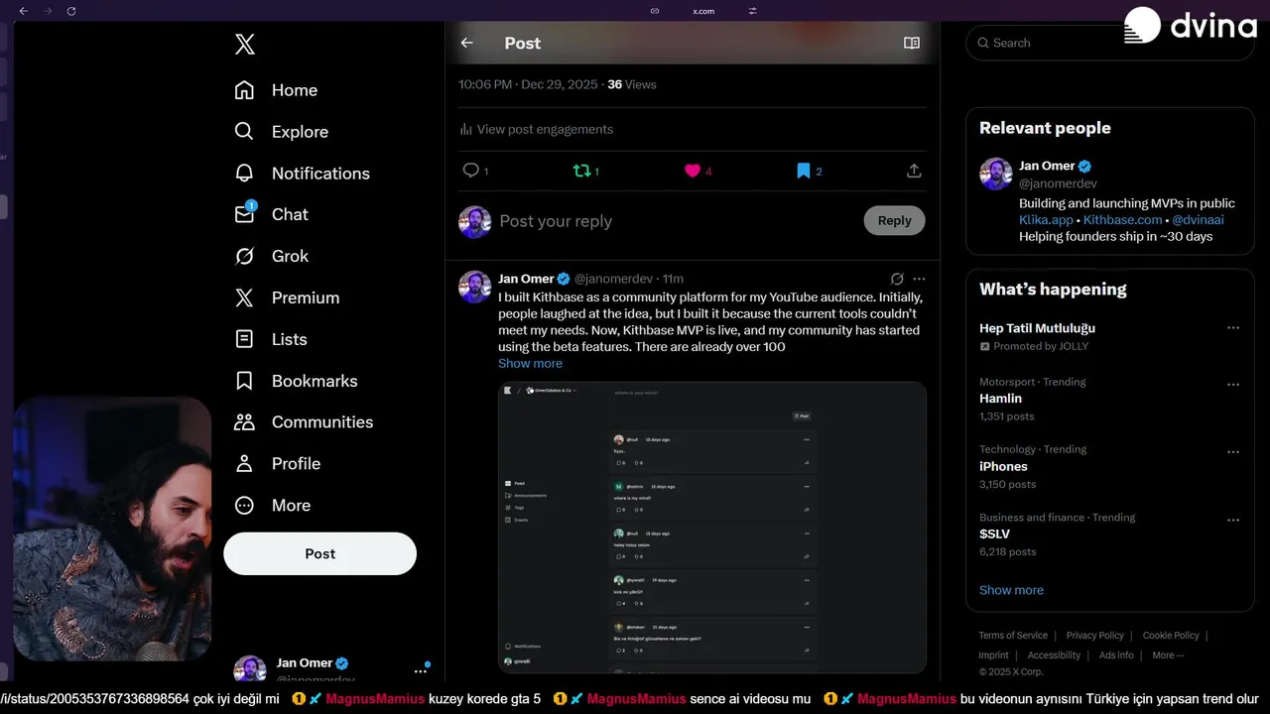Open account switcher dots beside Jan Omer
The height and width of the screenshot is (714, 1270).
tap(421, 670)
